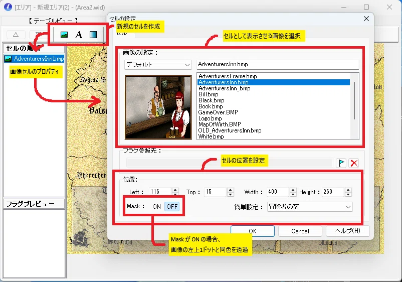This screenshot has height=282, width=402.
Task: Click the テーブルビュー tab label
Action: tap(53, 21)
